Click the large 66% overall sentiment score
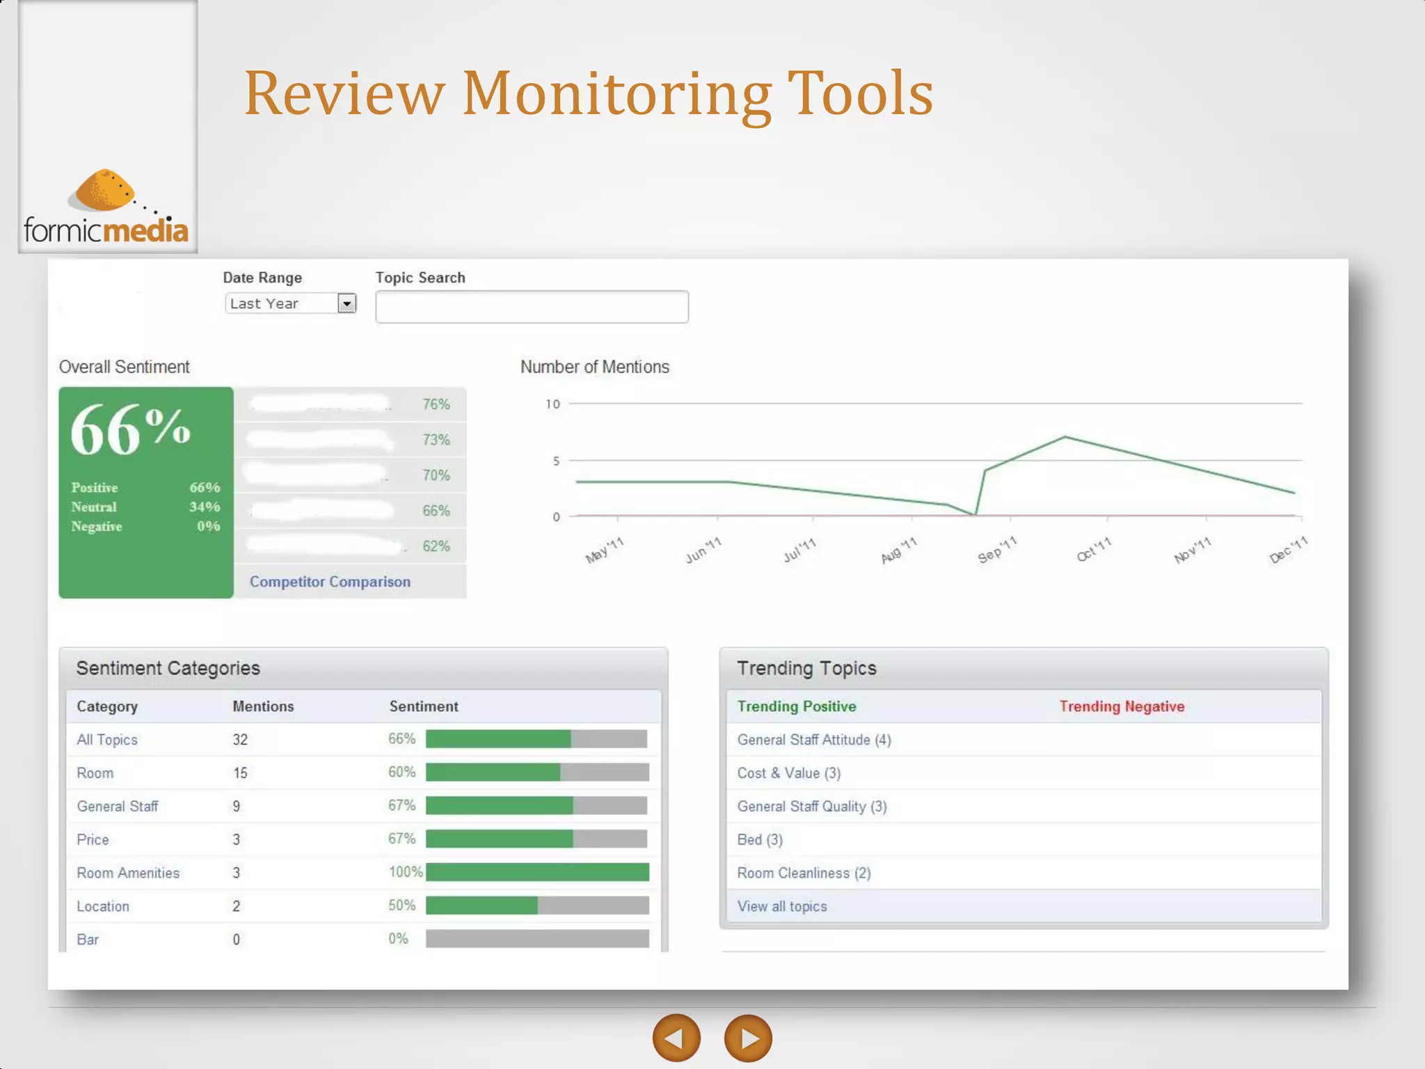 click(x=130, y=429)
